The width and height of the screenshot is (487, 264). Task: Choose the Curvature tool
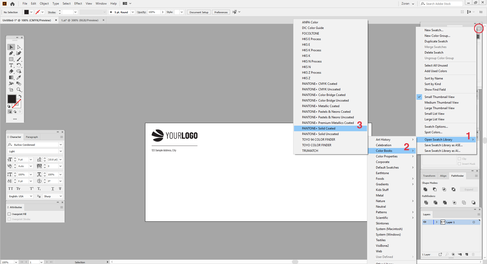click(19, 53)
